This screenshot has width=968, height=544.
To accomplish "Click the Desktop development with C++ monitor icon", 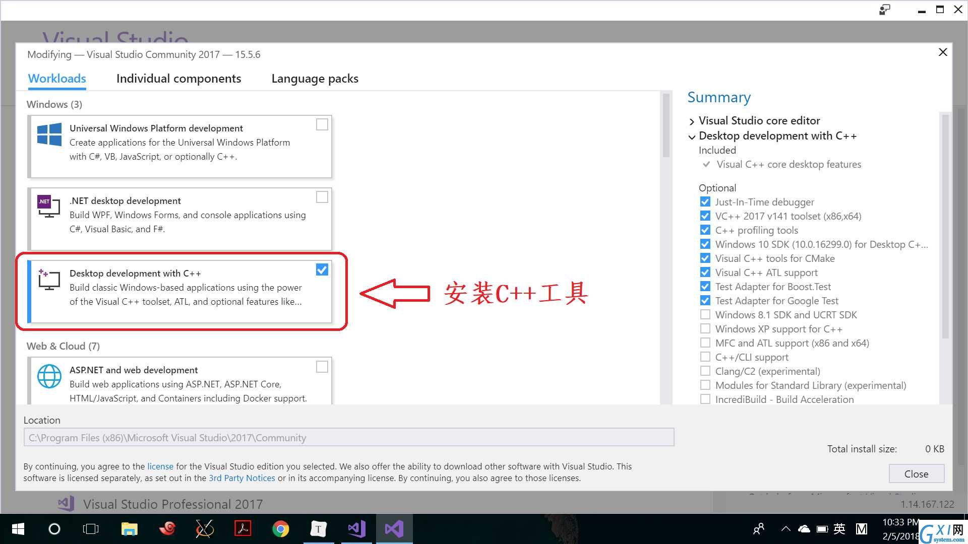I will (49, 280).
